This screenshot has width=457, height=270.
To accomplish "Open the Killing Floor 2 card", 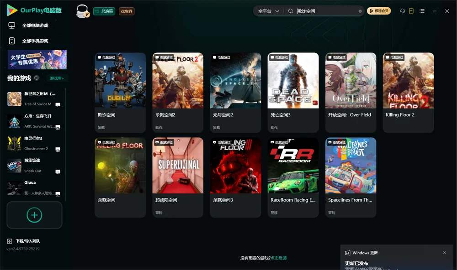I will tap(408, 93).
